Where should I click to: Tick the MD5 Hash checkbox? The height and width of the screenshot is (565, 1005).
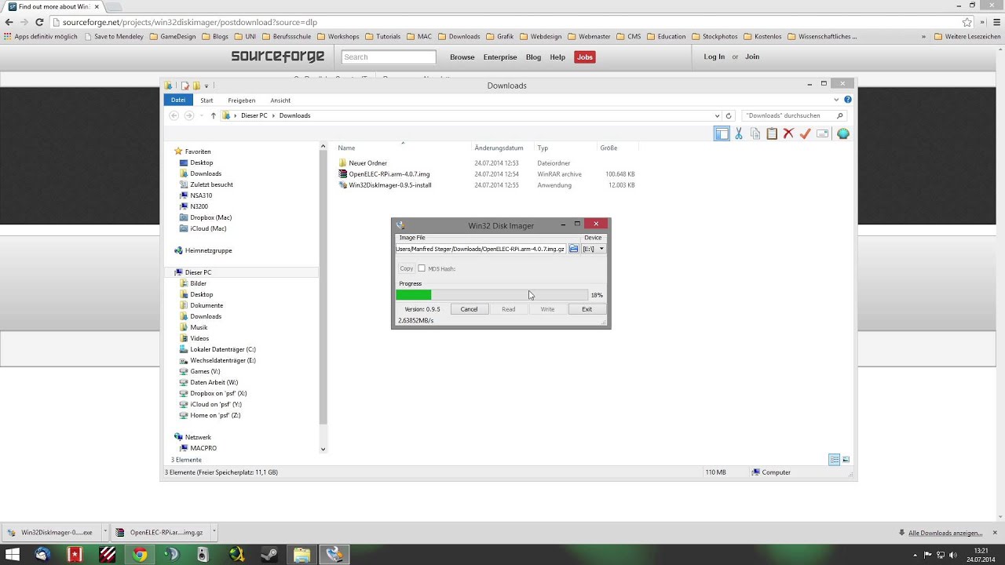(x=422, y=268)
